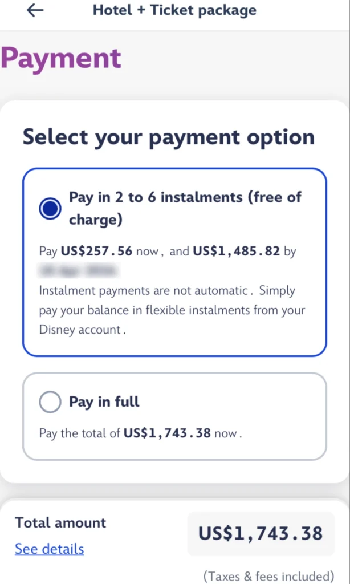Click the blurred instalment due date
The image size is (350, 584).
[x=78, y=270]
